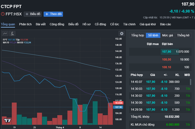Screen dimensions: 195x129
Task: Click the plus icon on Theo dõi button
Action: tap(47, 14)
